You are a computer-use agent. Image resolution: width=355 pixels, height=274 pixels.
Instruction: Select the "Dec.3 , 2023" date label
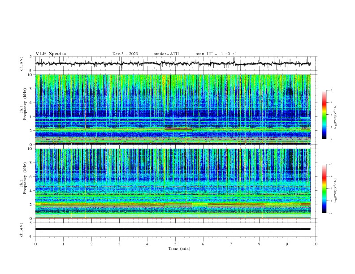tap(125, 54)
